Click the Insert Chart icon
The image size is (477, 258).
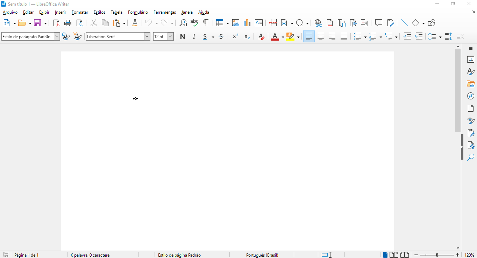coord(247,23)
